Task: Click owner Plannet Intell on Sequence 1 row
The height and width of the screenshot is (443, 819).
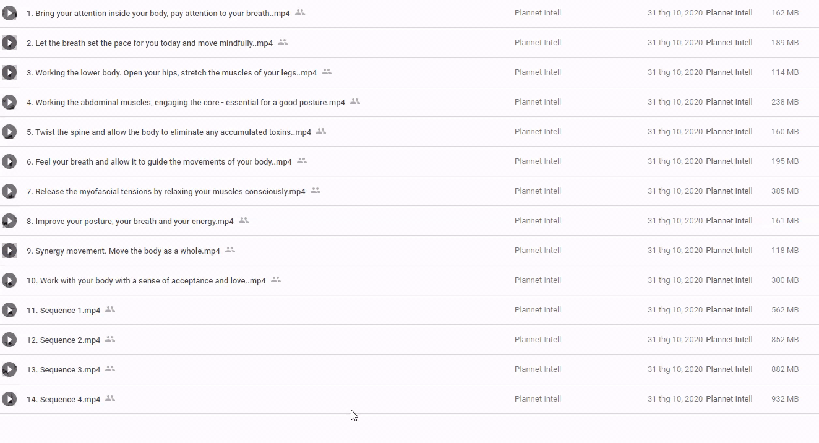Action: [538, 310]
